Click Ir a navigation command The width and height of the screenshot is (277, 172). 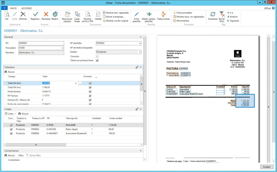tap(230, 13)
